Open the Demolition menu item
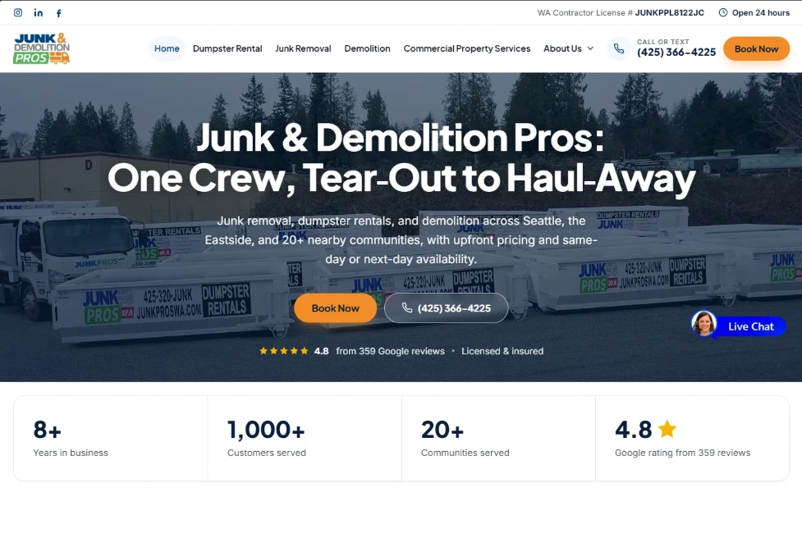 367,48
